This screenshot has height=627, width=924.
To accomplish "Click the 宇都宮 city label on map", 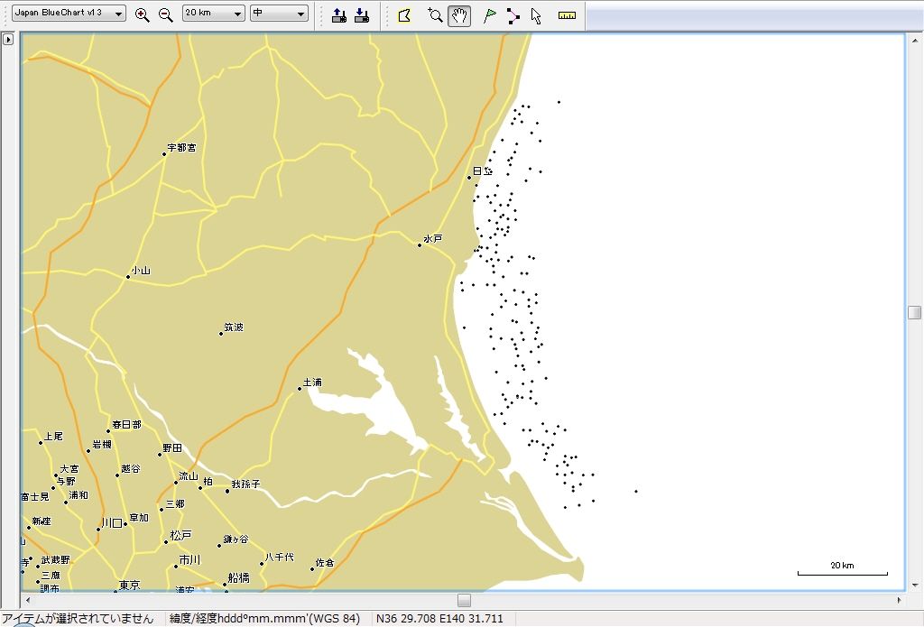I will [182, 147].
